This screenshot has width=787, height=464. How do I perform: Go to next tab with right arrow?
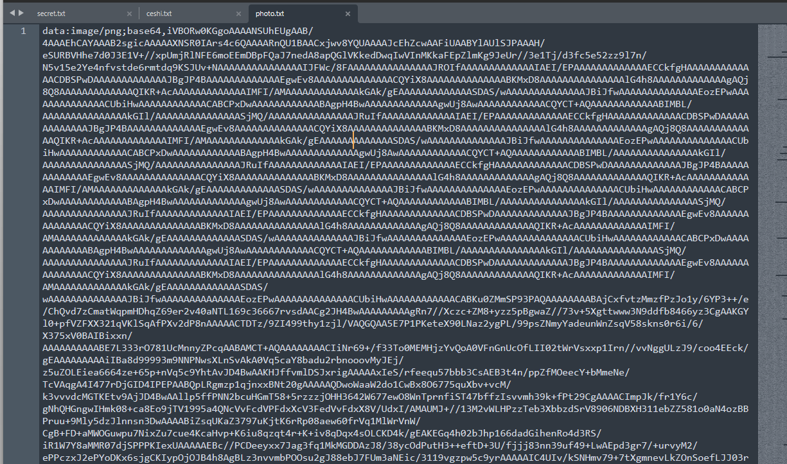click(x=21, y=13)
